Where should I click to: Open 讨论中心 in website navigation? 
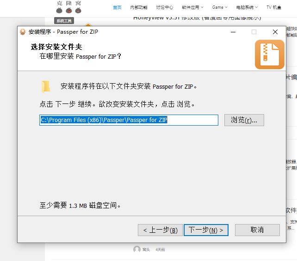pyautogui.click(x=164, y=7)
